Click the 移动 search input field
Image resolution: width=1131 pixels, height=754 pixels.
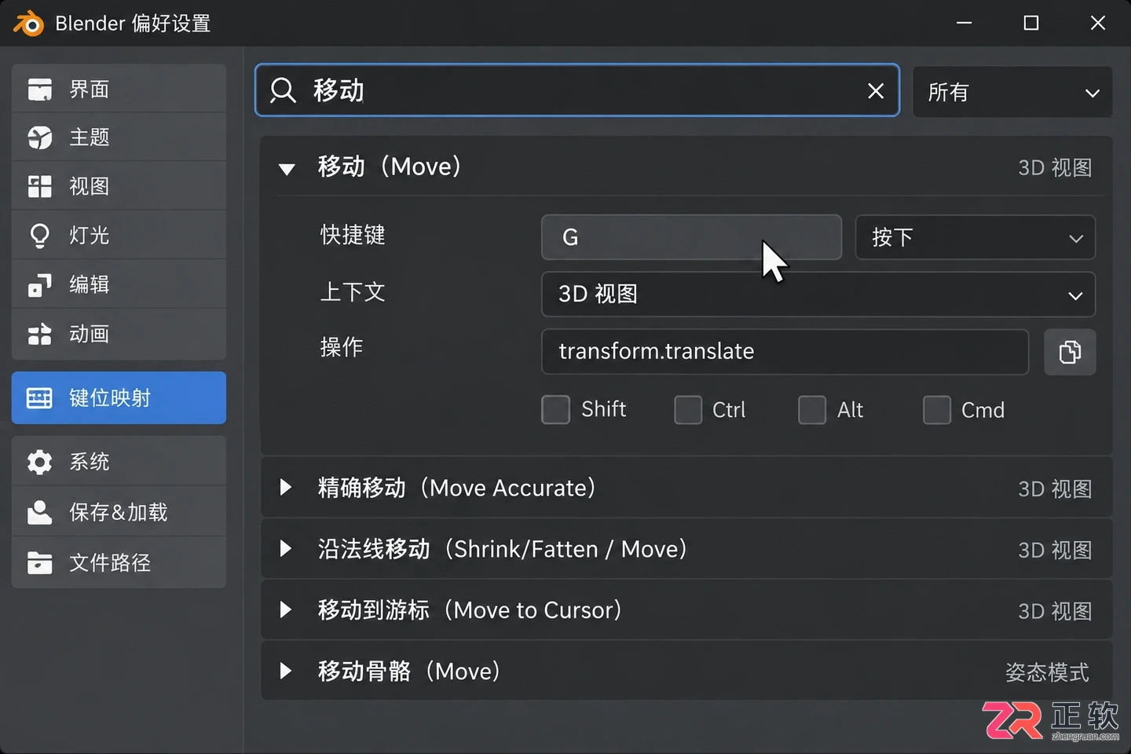[x=577, y=90]
